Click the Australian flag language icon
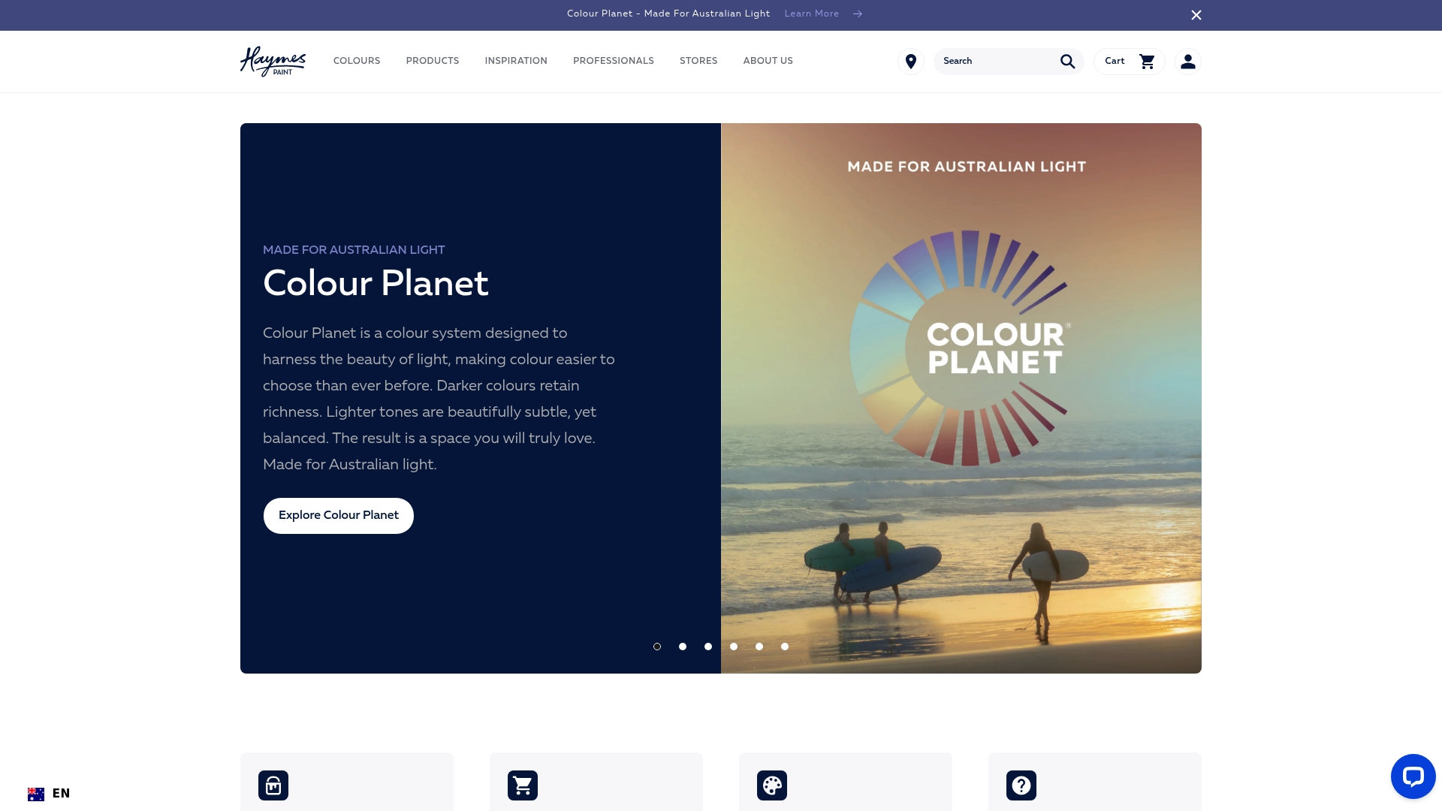This screenshot has height=811, width=1442. [x=36, y=794]
